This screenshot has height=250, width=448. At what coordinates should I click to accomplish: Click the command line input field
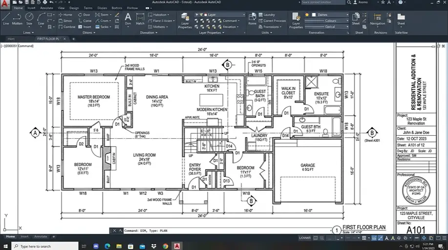pos(227,230)
